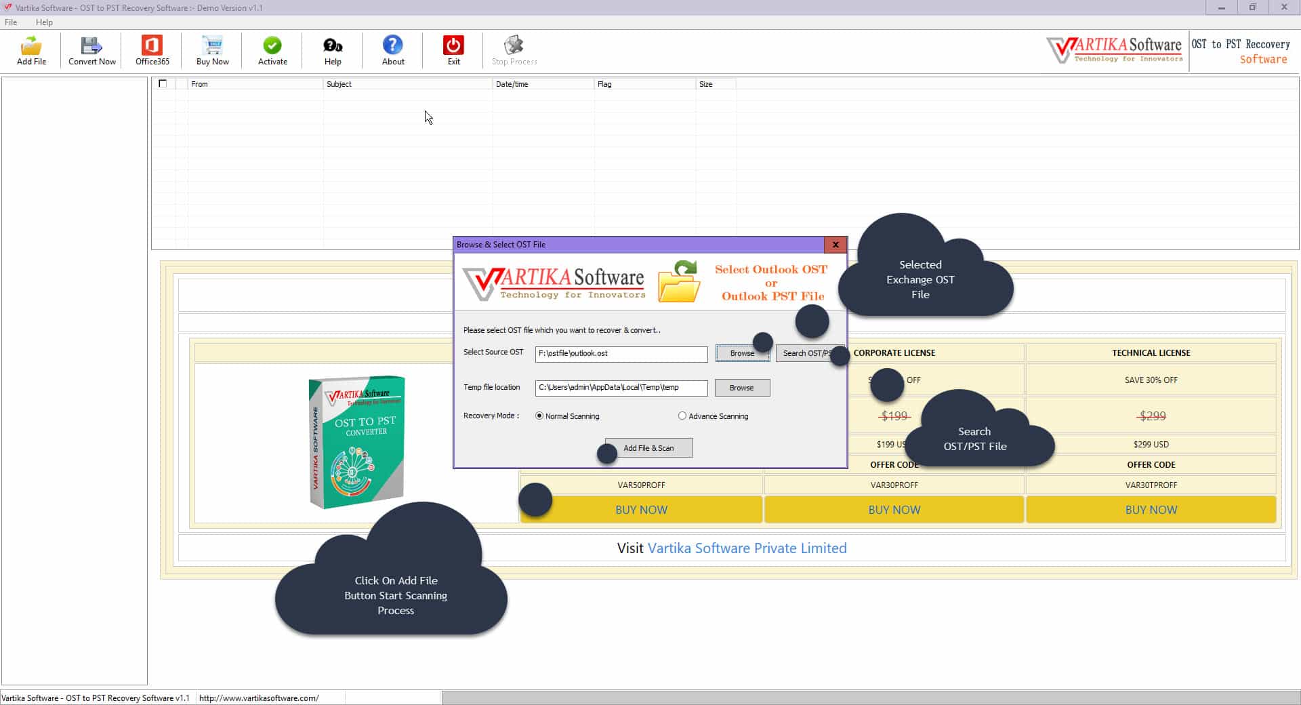The width and height of the screenshot is (1301, 705).
Task: Open the Vartika Software Private Limited link
Action: (x=747, y=548)
